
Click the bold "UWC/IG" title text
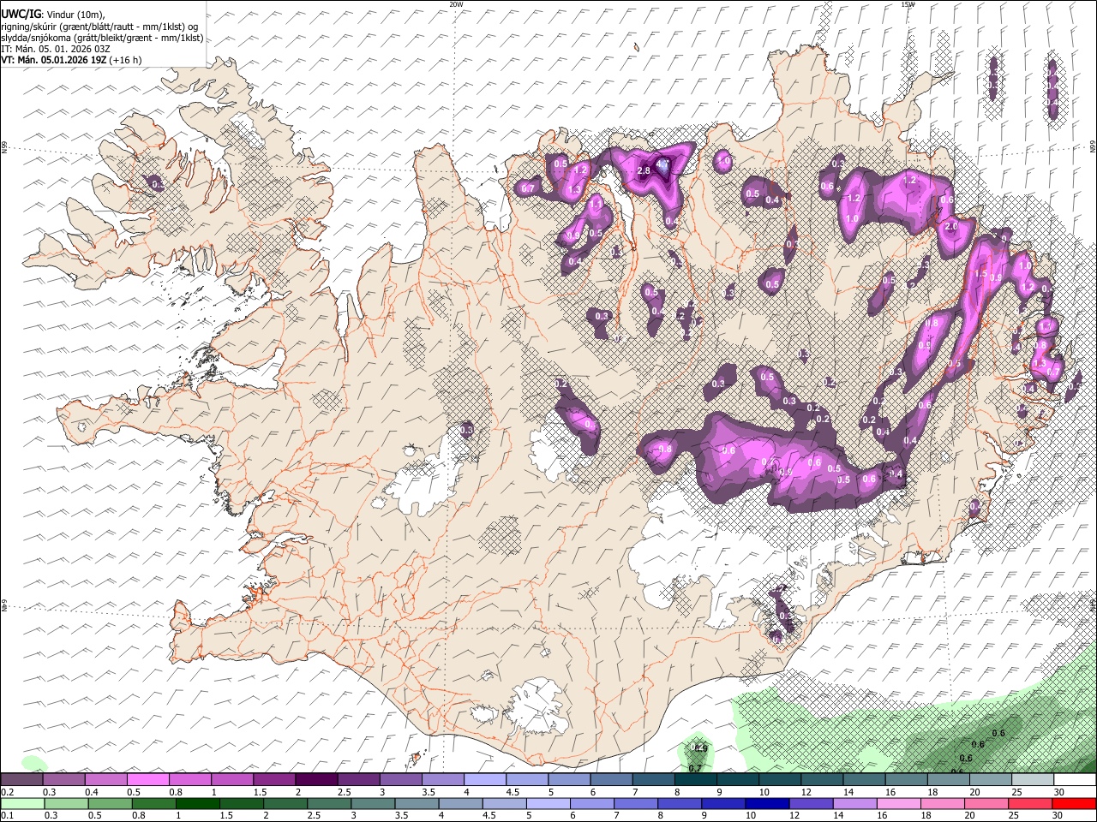click(x=21, y=14)
